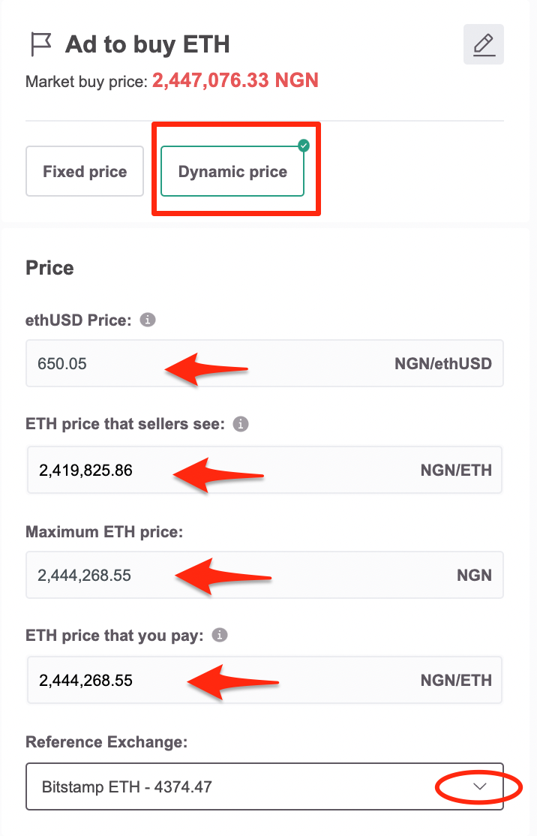Show info for ETH price sellers see
537x836 pixels.
pyautogui.click(x=241, y=424)
